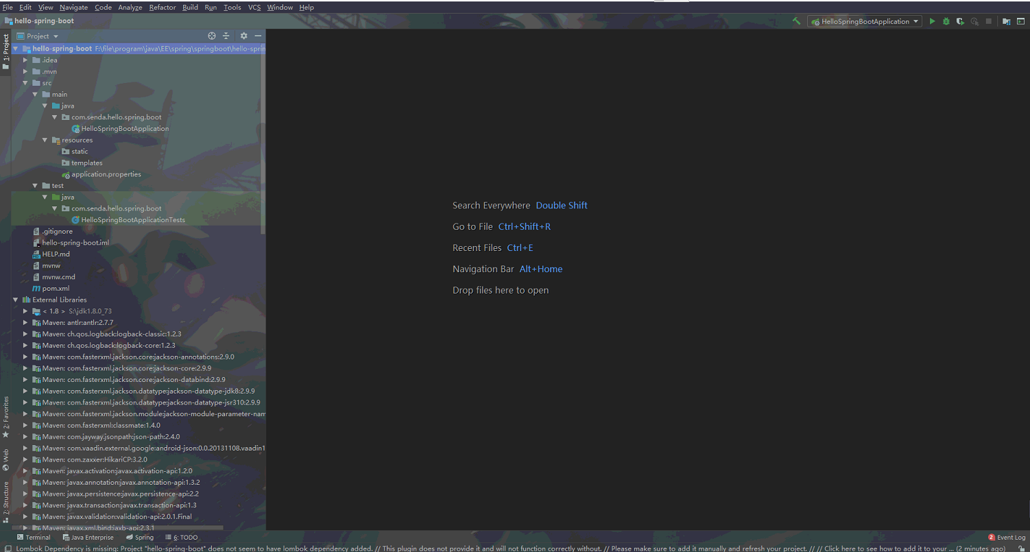Toggle the Web side tab
The image size is (1030, 552).
tap(5, 459)
